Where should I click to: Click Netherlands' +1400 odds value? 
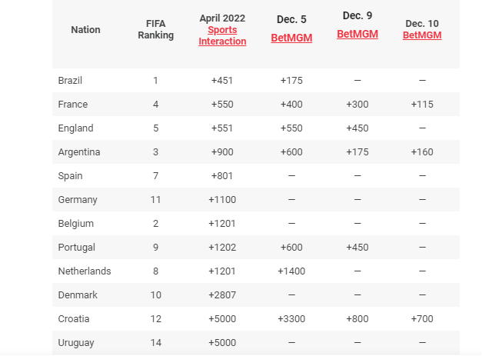click(291, 271)
